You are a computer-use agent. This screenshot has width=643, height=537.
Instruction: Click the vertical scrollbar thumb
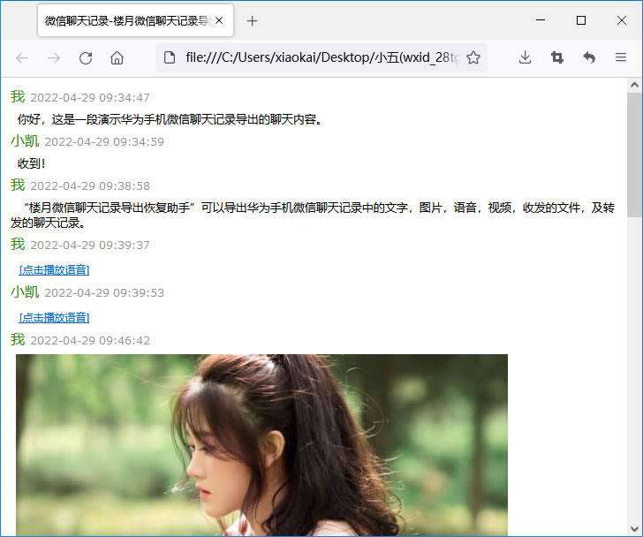pos(634,155)
